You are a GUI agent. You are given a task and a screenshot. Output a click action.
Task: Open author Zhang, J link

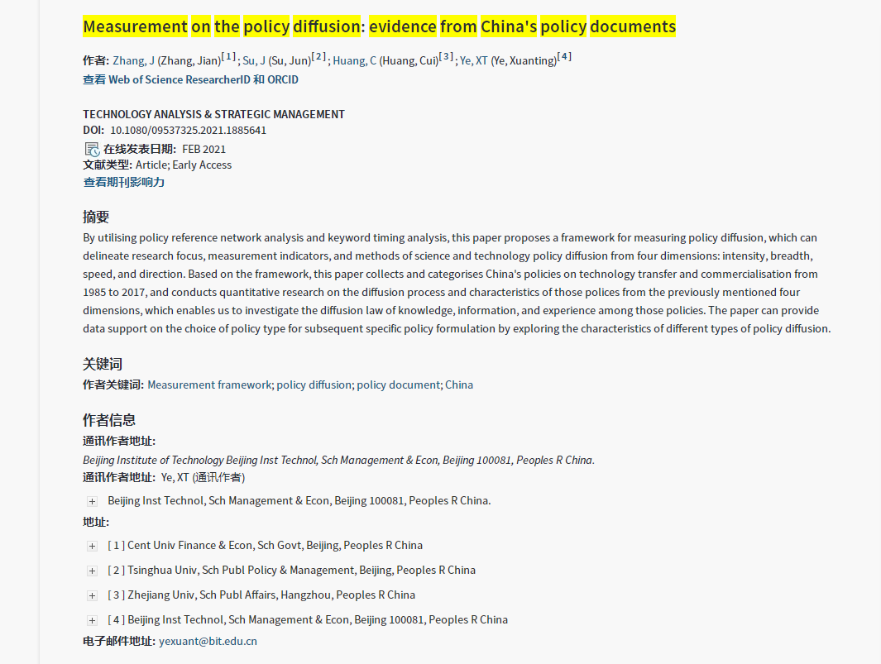(x=133, y=60)
